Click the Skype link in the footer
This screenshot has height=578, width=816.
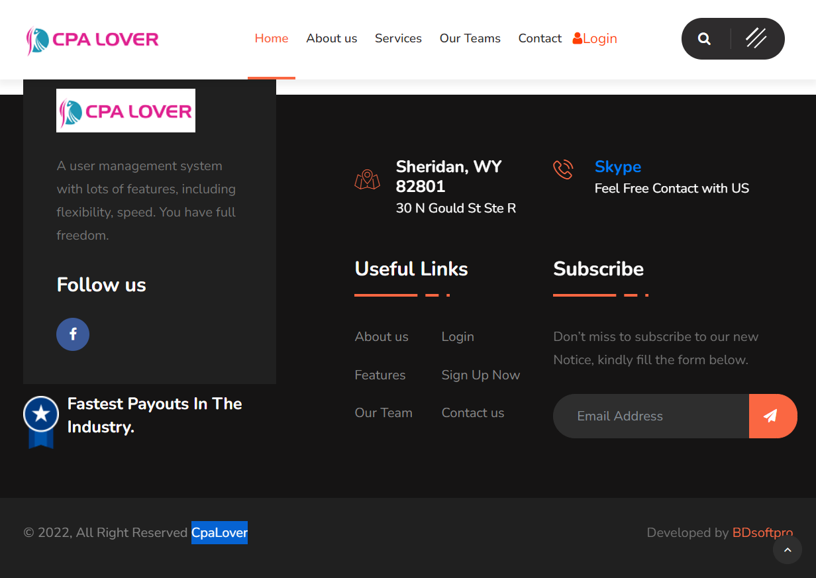pyautogui.click(x=618, y=167)
